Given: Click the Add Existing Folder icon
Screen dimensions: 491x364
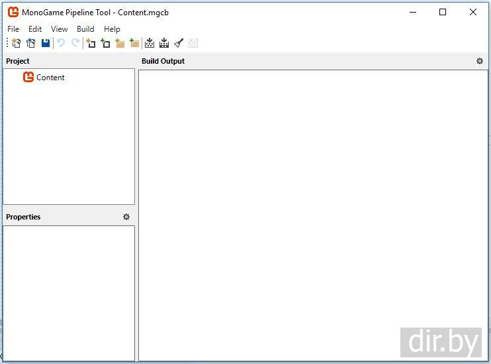Looking at the screenshot, I should point(134,43).
